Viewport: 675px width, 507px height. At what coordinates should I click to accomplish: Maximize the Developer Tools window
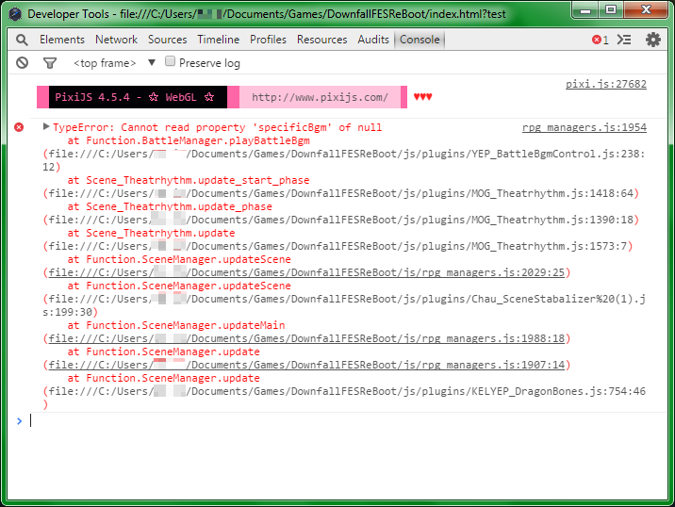(611, 10)
